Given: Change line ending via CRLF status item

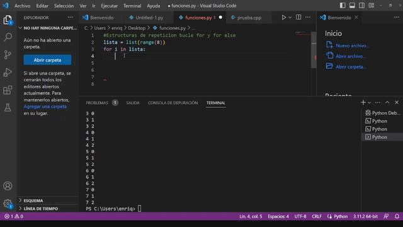Looking at the screenshot, I should tap(317, 216).
